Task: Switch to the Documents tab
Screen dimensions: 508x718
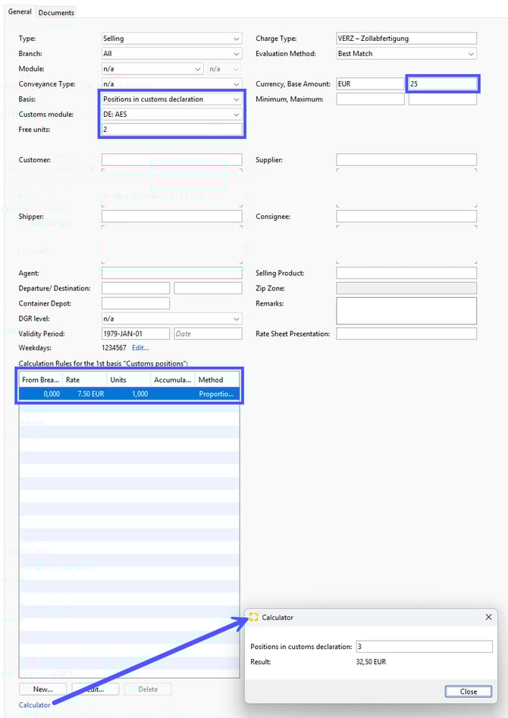Action: [x=56, y=13]
